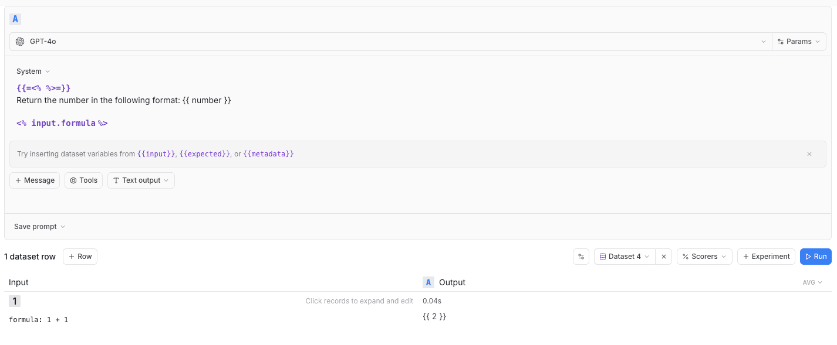
Task: Add a new dataset Row
Action: (80, 257)
